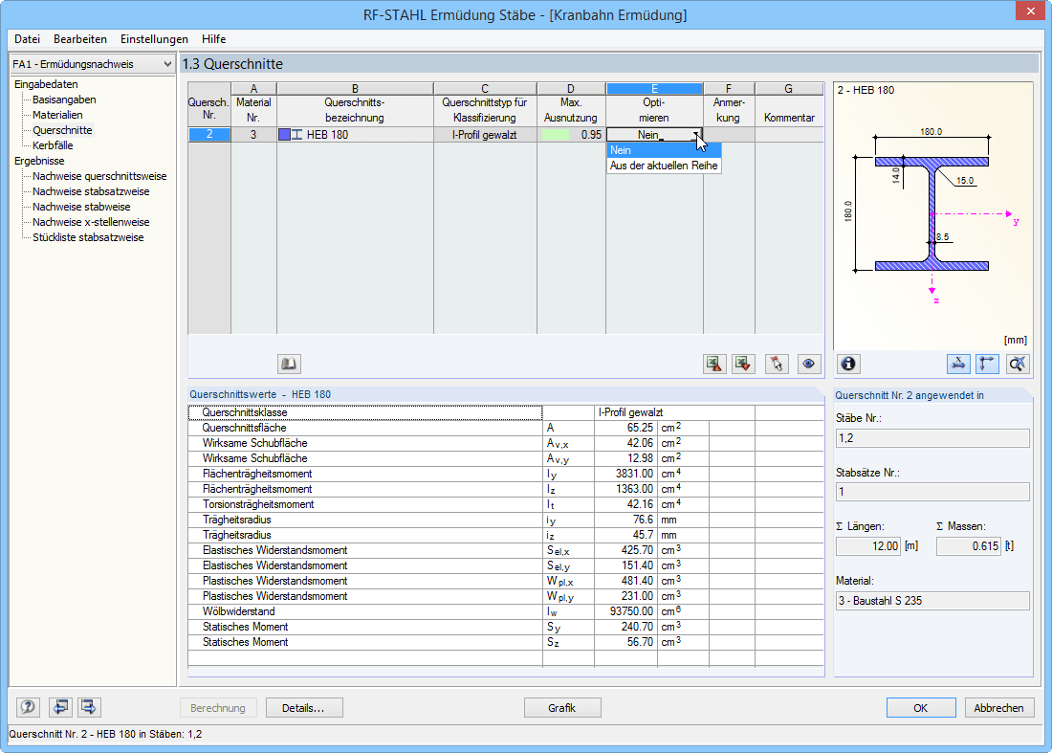The width and height of the screenshot is (1052, 753).
Task: Select Materialien in the tree
Action: (x=57, y=115)
